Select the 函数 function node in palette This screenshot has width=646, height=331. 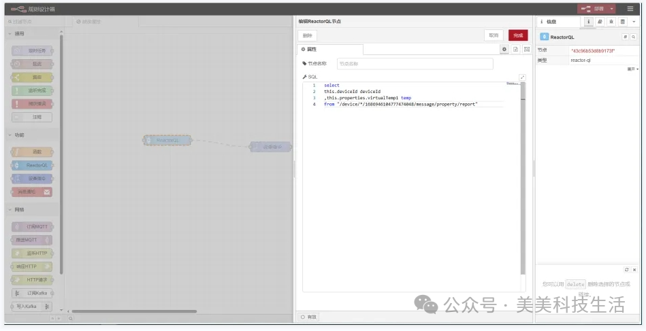click(32, 152)
